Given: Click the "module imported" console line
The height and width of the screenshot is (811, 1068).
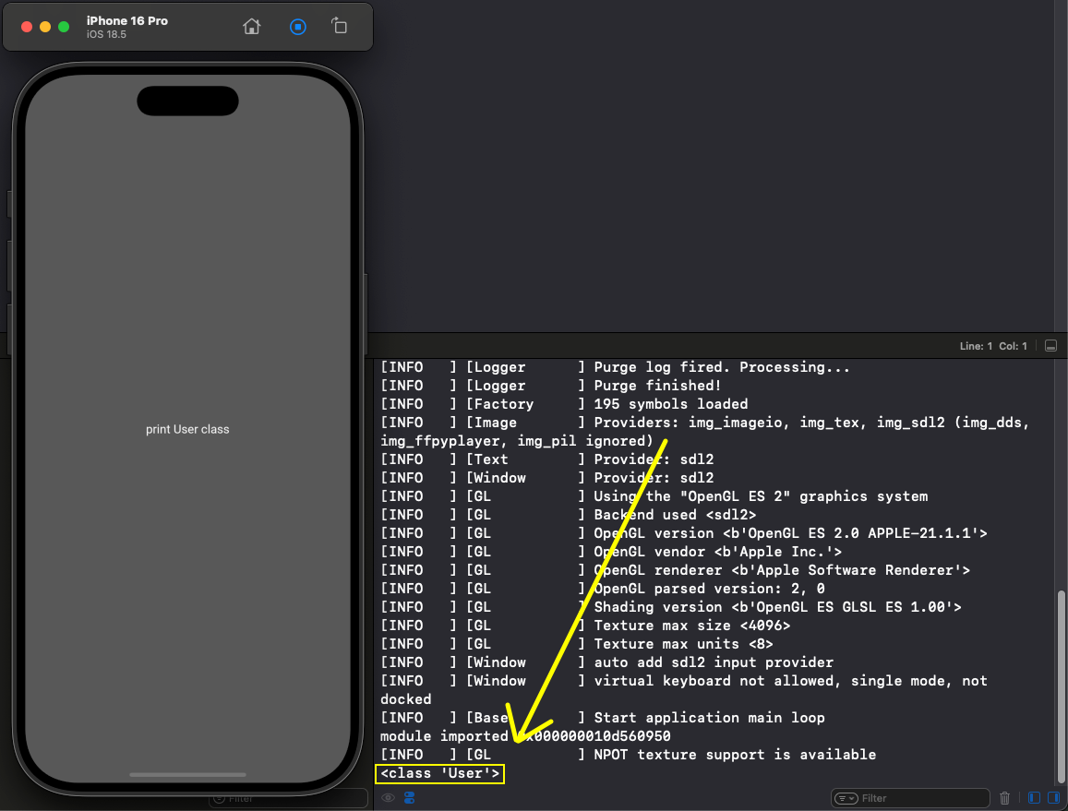Looking at the screenshot, I should (525, 736).
